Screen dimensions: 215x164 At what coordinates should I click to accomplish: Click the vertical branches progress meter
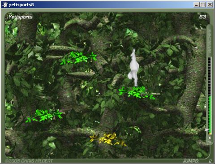pyautogui.click(x=210, y=96)
